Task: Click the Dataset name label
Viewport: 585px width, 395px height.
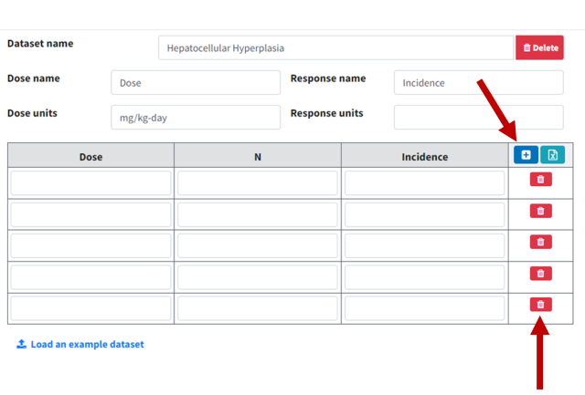Action: 40,44
